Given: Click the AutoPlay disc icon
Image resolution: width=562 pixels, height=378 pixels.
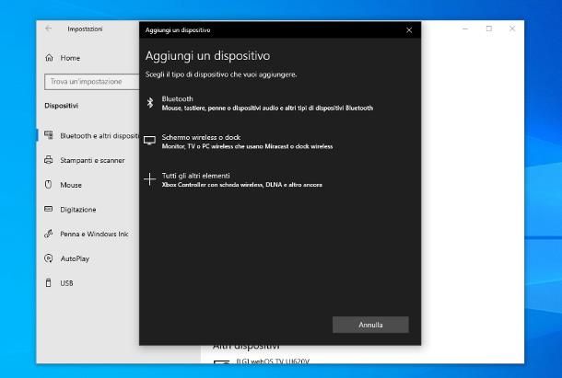Looking at the screenshot, I should point(49,258).
